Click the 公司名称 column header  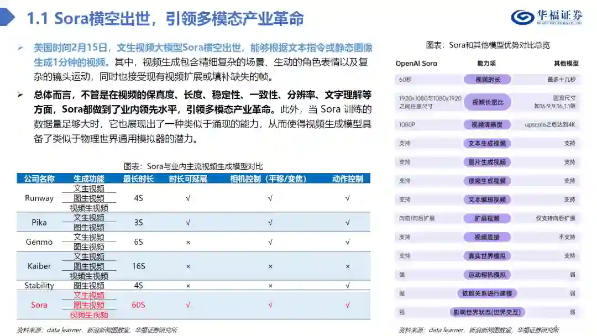(39, 179)
